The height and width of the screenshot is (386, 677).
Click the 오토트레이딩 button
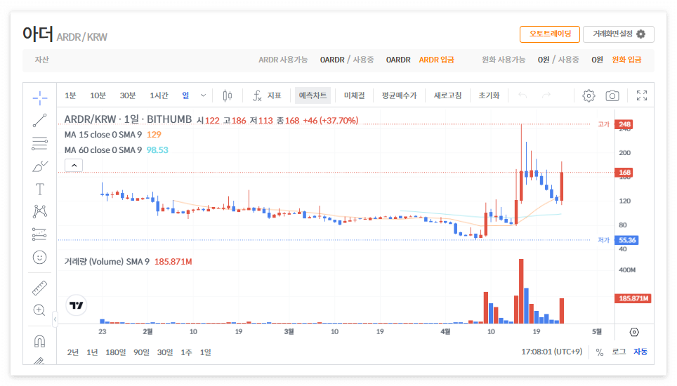(550, 34)
